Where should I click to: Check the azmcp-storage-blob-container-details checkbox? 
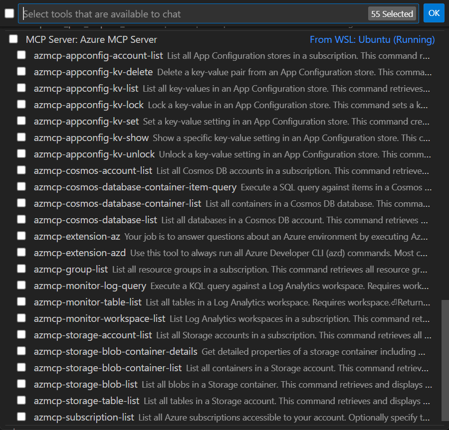coord(21,351)
